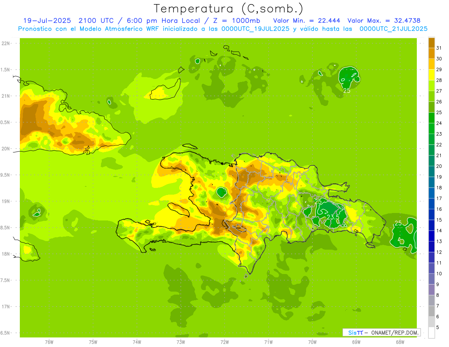This screenshot has width=449, height=347.
Task: Click the 76W longitude label
Action: 49,342
